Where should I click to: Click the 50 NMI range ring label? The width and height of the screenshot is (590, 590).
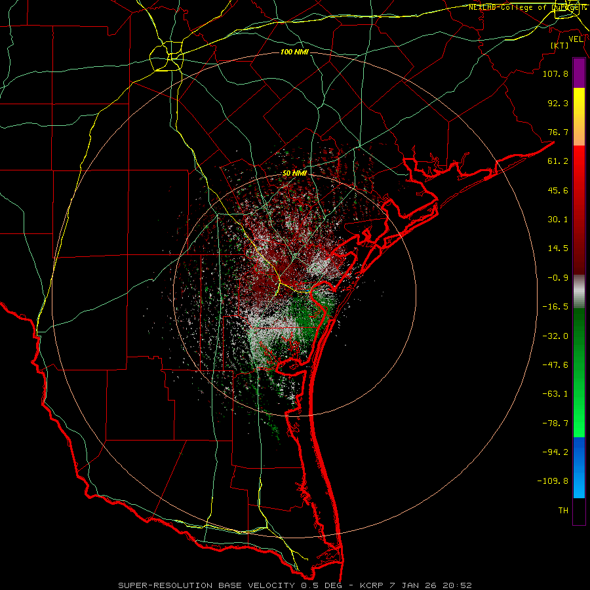[x=294, y=173]
